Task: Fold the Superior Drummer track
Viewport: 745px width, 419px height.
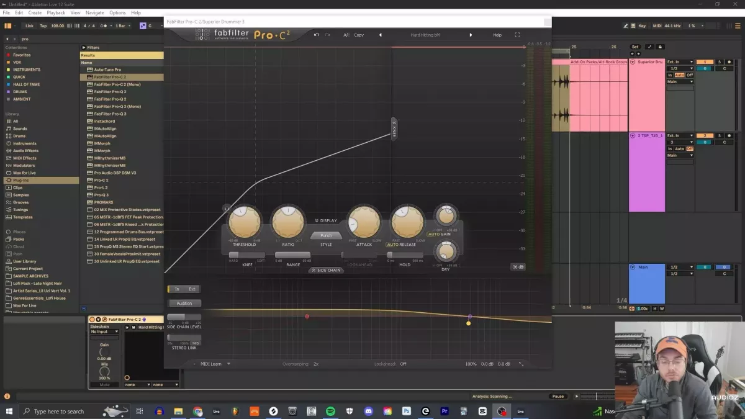Action: [633, 62]
